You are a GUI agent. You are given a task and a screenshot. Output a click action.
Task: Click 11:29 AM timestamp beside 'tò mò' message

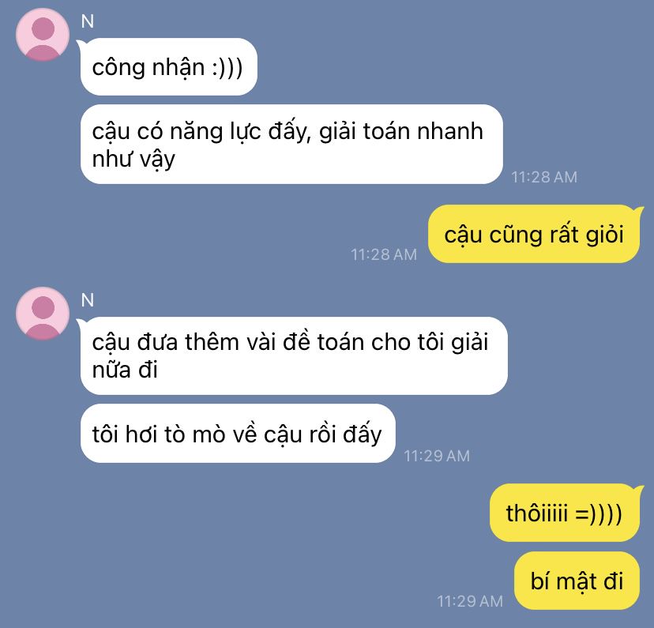pos(437,456)
